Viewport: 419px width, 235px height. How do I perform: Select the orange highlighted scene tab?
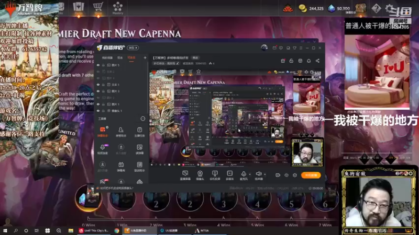[131, 58]
